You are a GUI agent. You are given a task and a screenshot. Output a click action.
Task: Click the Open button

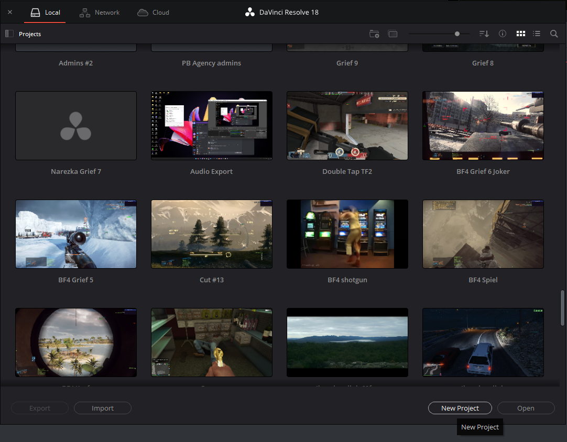pos(526,408)
